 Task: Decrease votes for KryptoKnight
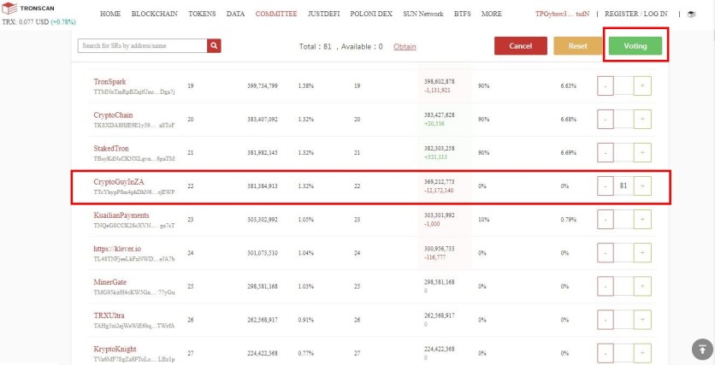pyautogui.click(x=606, y=353)
